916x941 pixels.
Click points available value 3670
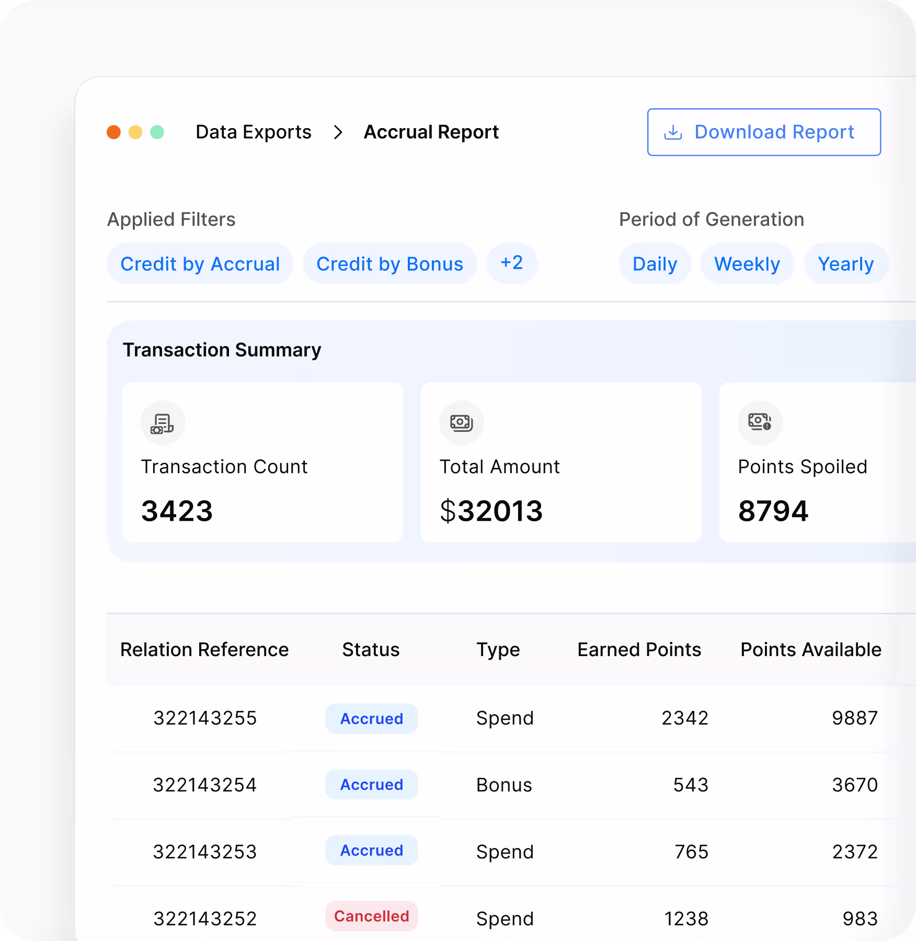click(855, 785)
